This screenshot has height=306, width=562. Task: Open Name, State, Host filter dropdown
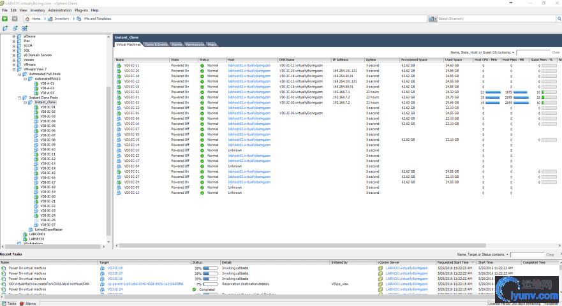pyautogui.click(x=514, y=53)
